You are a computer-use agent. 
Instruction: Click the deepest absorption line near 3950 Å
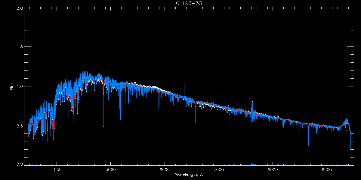(53, 156)
